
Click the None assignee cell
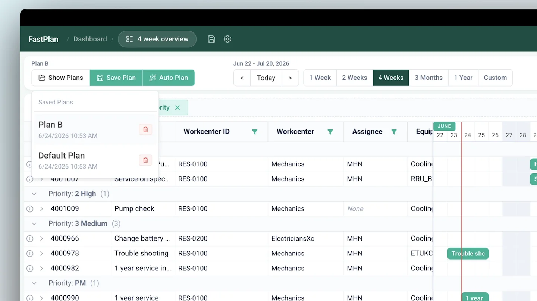375,209
